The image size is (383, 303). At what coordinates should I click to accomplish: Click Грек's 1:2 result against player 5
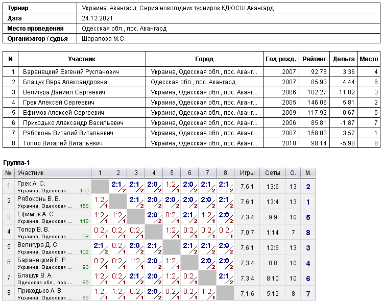tap(171, 185)
